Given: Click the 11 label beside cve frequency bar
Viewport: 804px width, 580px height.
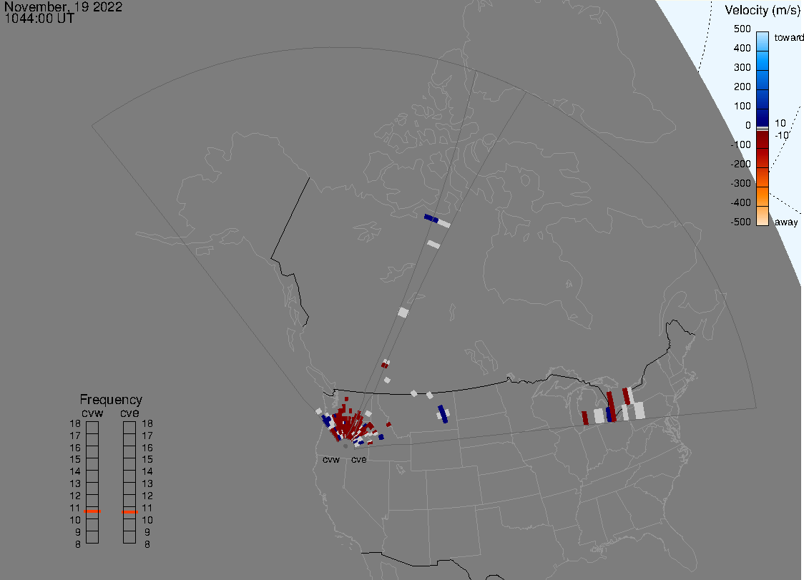Looking at the screenshot, I should [147, 508].
